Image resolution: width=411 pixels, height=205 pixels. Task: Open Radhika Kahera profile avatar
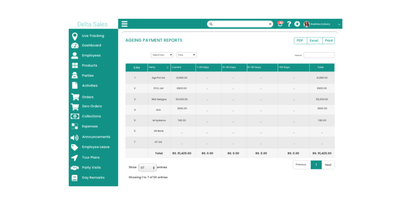point(307,24)
